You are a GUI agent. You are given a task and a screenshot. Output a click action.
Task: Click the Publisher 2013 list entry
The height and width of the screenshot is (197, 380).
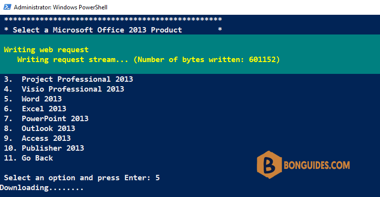pyautogui.click(x=44, y=148)
